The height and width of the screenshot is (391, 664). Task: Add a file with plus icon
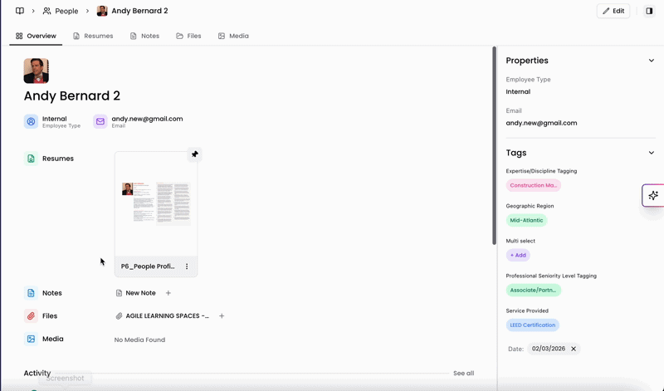(222, 316)
